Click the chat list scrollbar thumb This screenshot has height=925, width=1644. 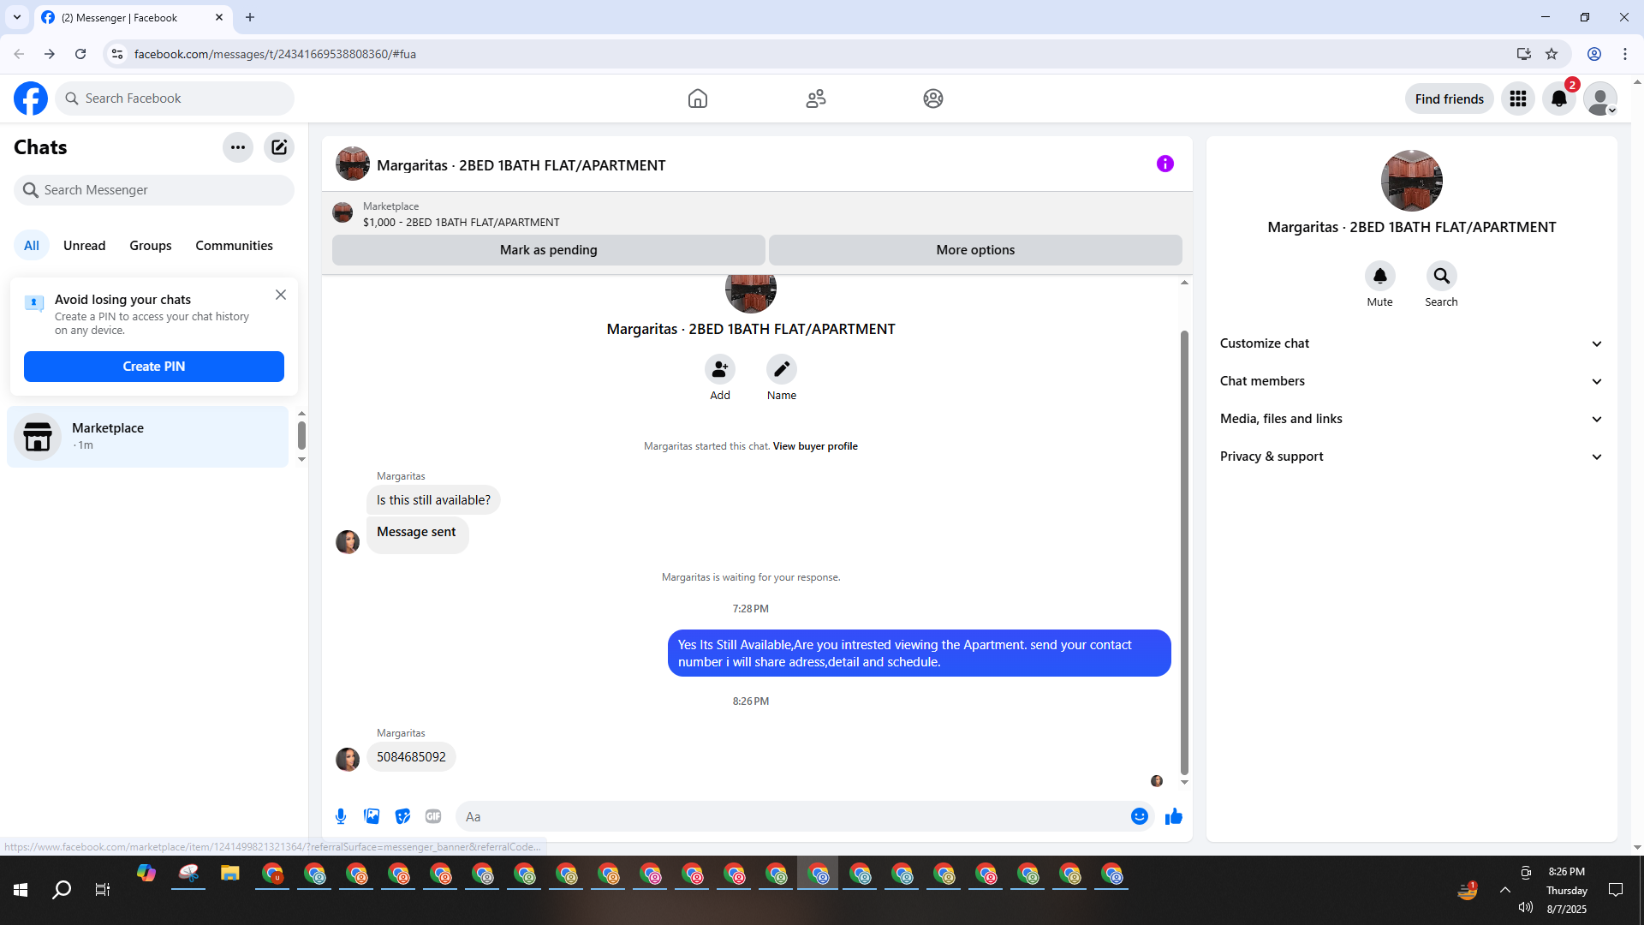pos(301,435)
